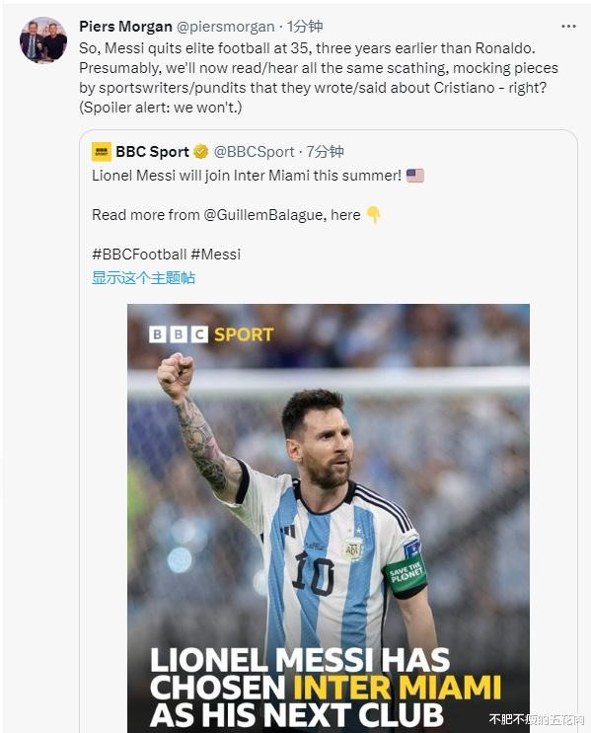Screen dimensions: 591x733
Task: Open the BBC Sport account name
Action: point(152,152)
